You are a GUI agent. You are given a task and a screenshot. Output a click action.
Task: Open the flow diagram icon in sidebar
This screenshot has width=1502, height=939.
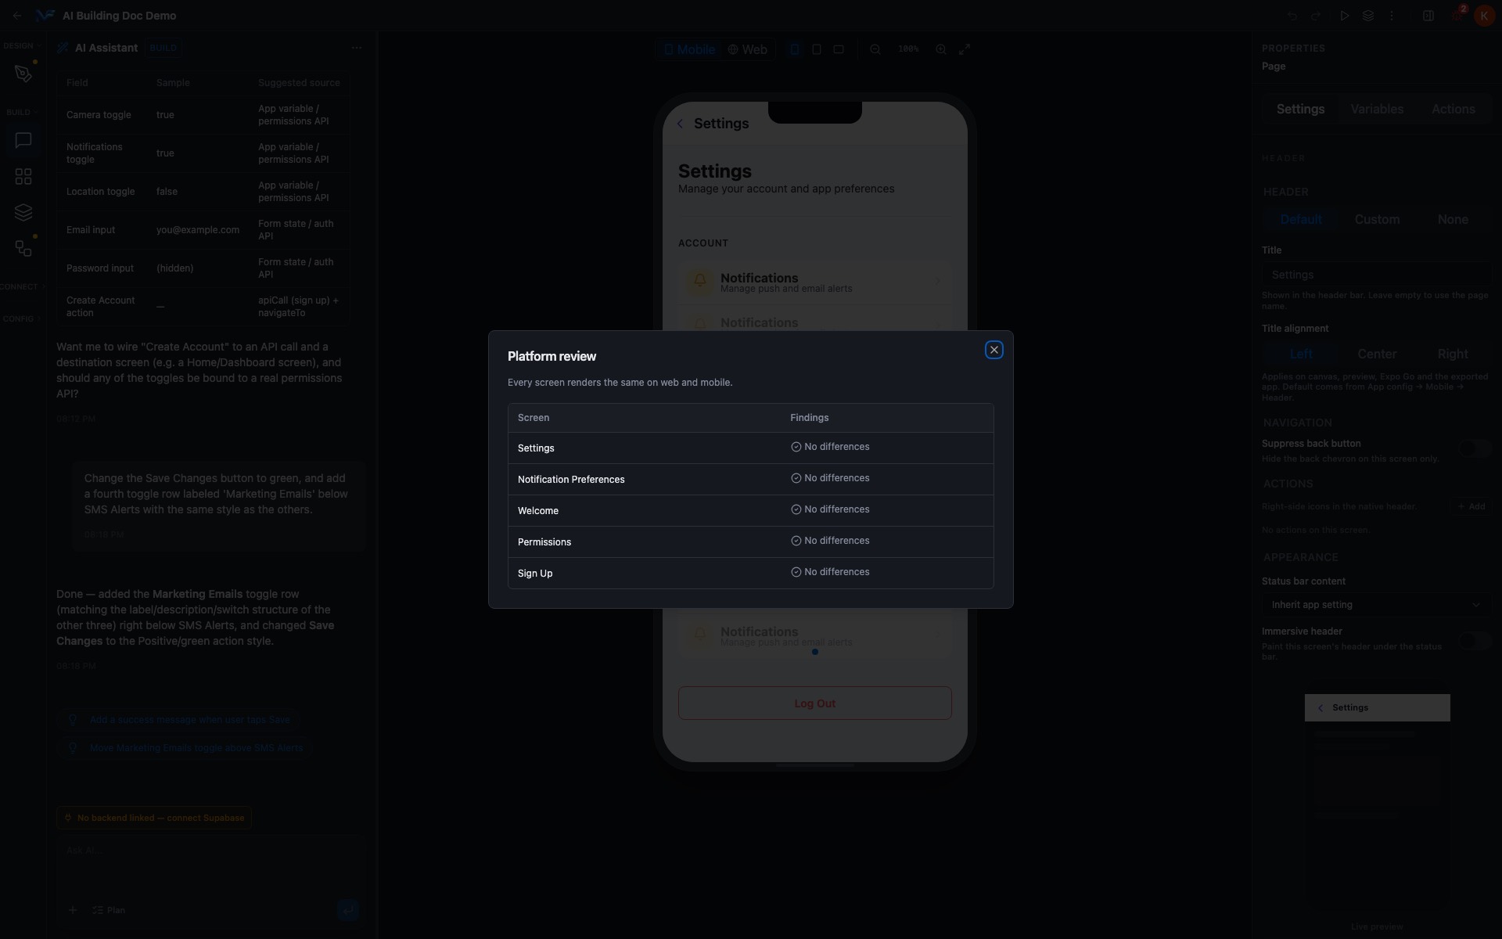(x=23, y=248)
